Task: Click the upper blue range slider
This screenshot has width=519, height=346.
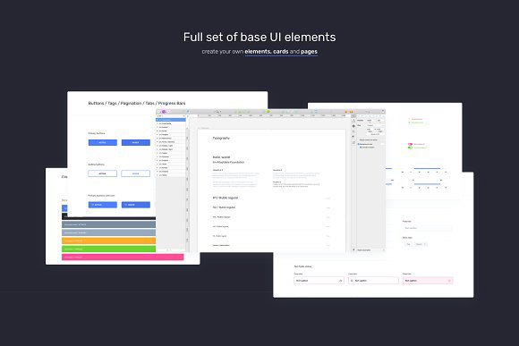Action: point(427,168)
